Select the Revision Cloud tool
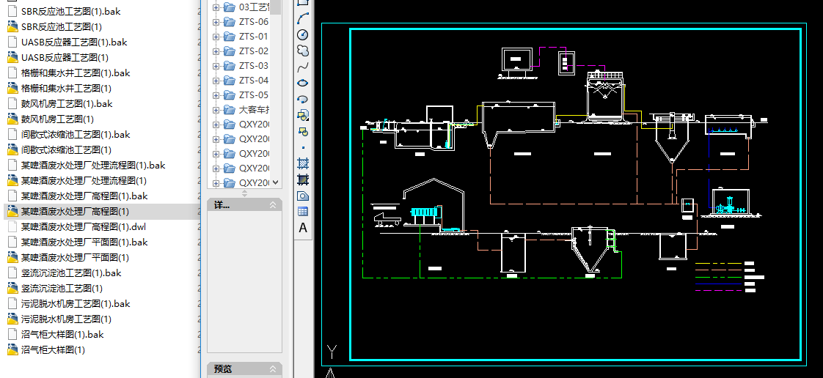The width and height of the screenshot is (823, 378). (303, 51)
